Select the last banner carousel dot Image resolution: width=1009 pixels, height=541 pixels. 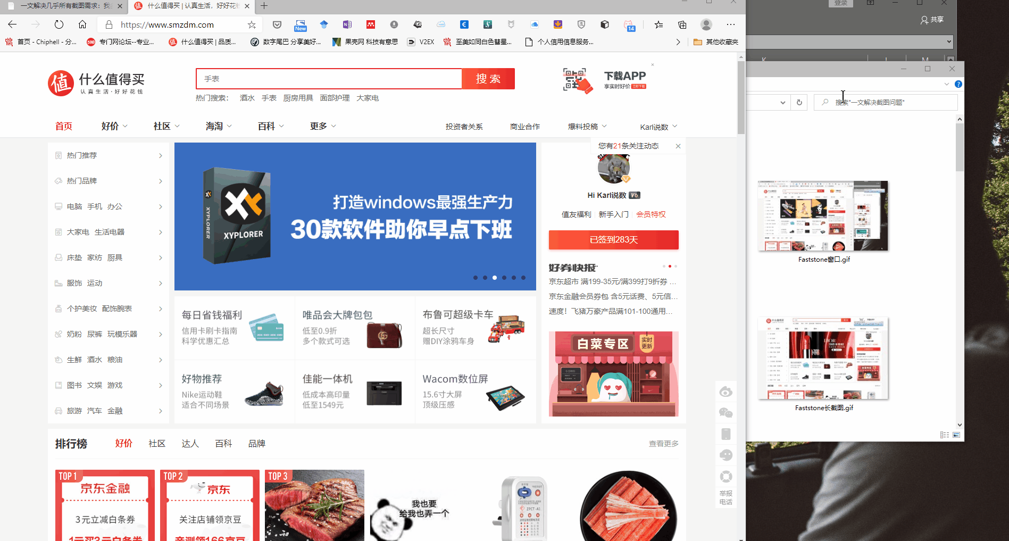[x=523, y=278]
